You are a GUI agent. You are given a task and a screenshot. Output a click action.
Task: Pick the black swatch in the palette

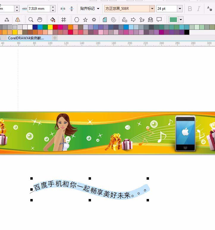tap(187, 32)
